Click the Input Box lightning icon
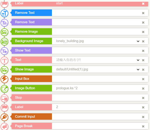Screen dimensions: 150x130 [4, 79]
